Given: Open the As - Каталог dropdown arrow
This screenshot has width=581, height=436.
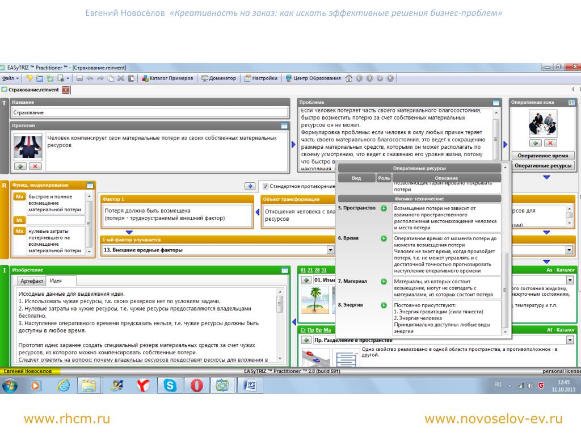Looking at the screenshot, I should (570, 280).
